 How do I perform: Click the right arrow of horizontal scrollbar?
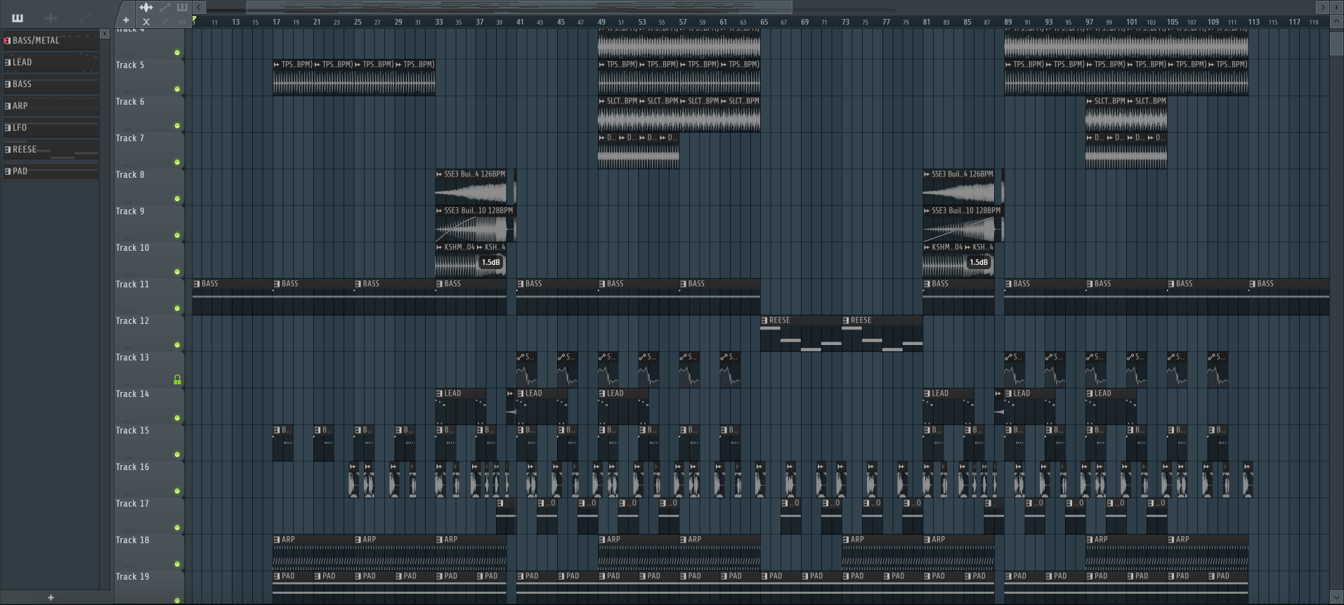pyautogui.click(x=1322, y=7)
